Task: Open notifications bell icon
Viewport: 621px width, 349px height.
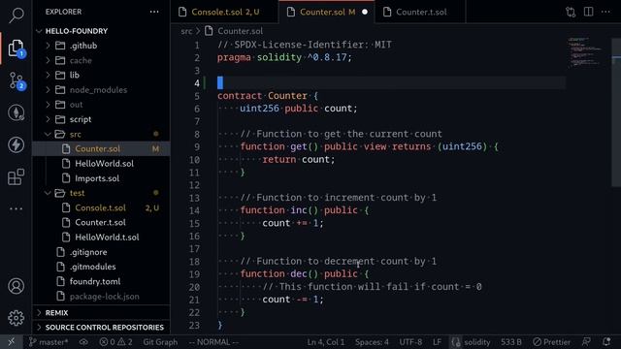Action: [606, 342]
